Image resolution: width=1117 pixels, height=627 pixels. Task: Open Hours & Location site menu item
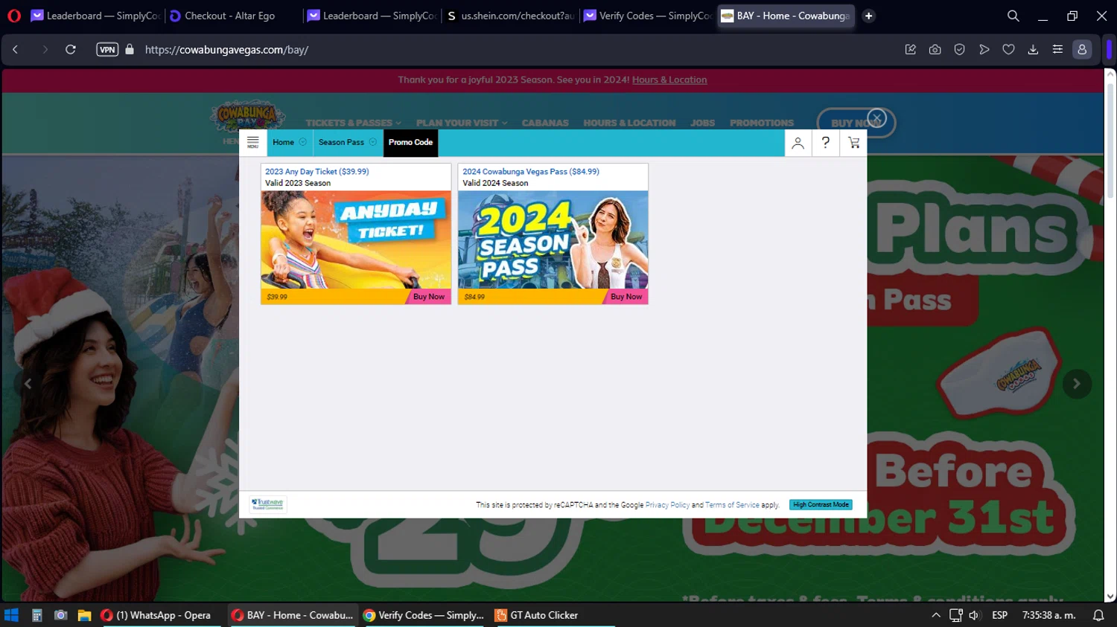coord(629,123)
